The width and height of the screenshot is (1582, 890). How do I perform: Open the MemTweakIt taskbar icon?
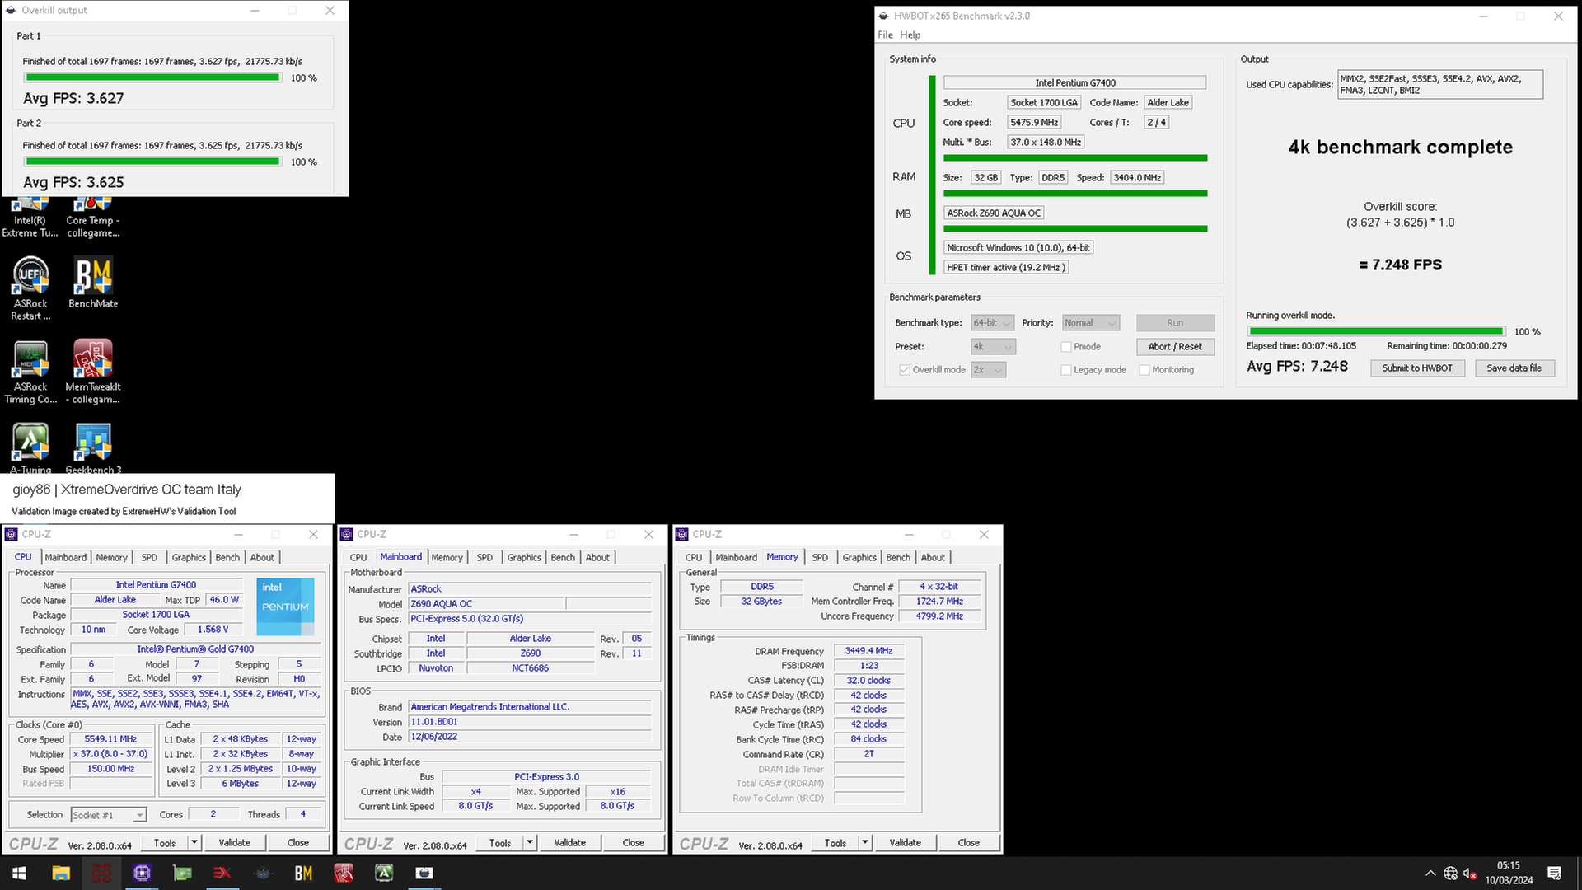344,873
